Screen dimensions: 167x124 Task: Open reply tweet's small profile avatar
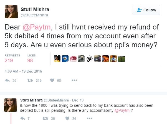click(11, 105)
